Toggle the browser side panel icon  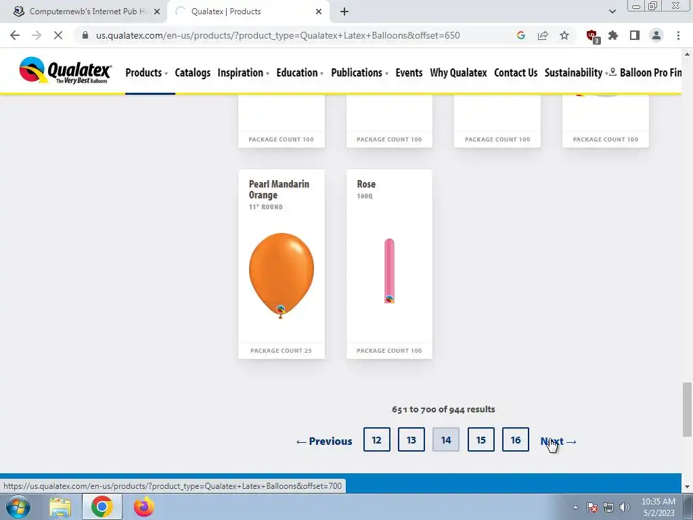[635, 35]
